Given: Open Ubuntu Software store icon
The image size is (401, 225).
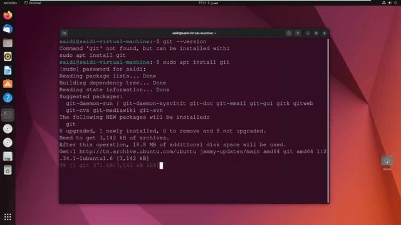Looking at the screenshot, I should click(x=8, y=84).
